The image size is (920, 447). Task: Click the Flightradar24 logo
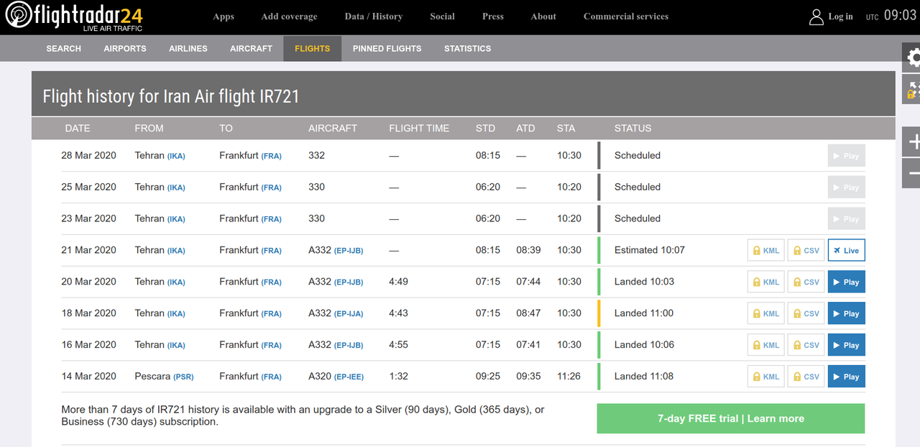point(74,17)
